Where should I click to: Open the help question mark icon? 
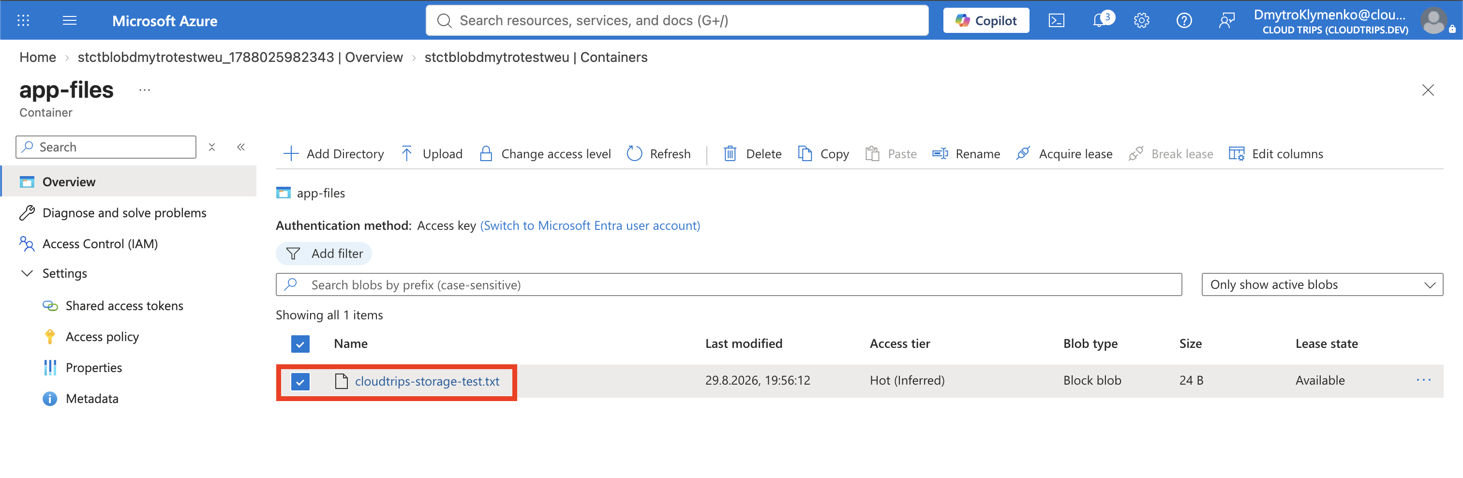(x=1183, y=20)
